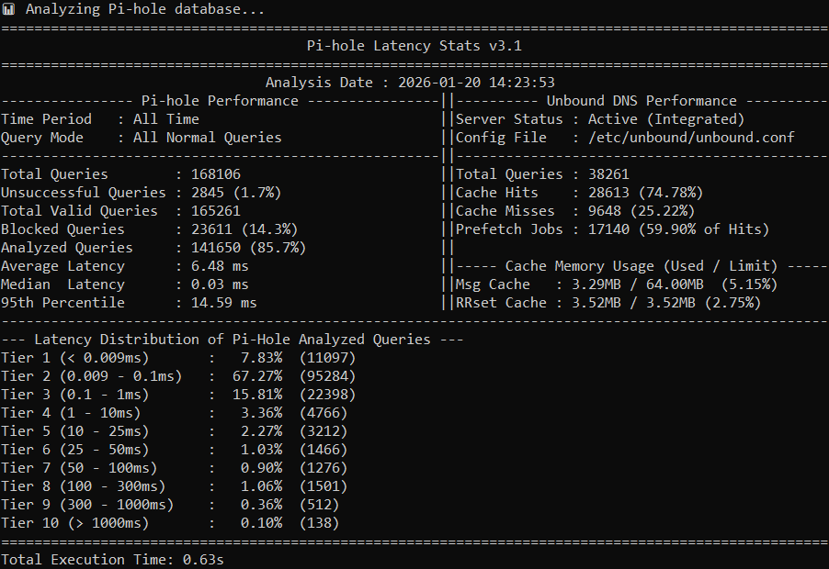
Task: Click the Server Status Active (Integrated) value
Action: click(x=665, y=119)
